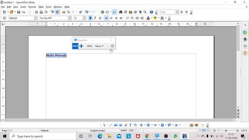This screenshot has height=140, width=249.
Task: Choose the Select arrow in Drawing toolbar
Action: [104, 125]
